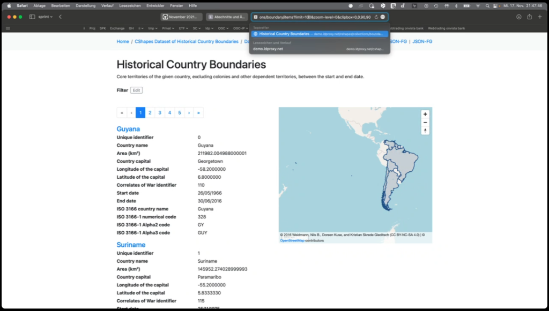Go back with Safari back arrow
549x311 pixels.
tap(60, 17)
